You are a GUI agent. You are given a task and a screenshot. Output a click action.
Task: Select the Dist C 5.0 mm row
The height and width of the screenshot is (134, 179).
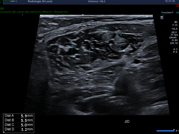click(x=19, y=125)
